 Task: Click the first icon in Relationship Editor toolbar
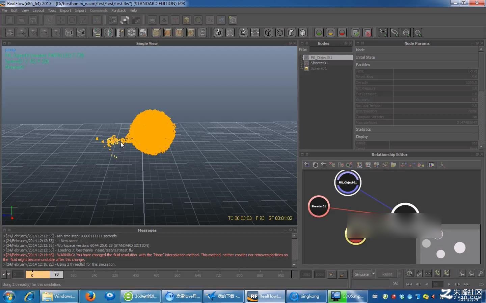(307, 165)
